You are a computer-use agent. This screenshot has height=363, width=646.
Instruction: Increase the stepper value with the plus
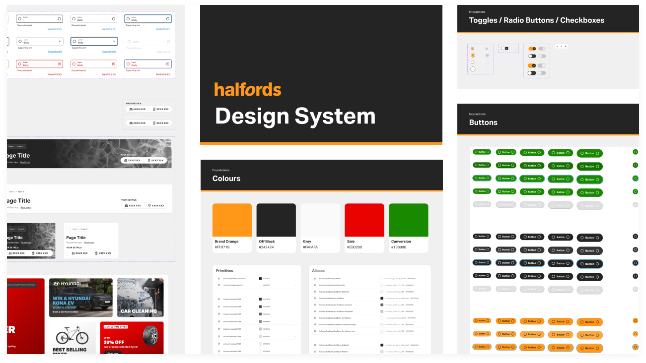pos(566,46)
